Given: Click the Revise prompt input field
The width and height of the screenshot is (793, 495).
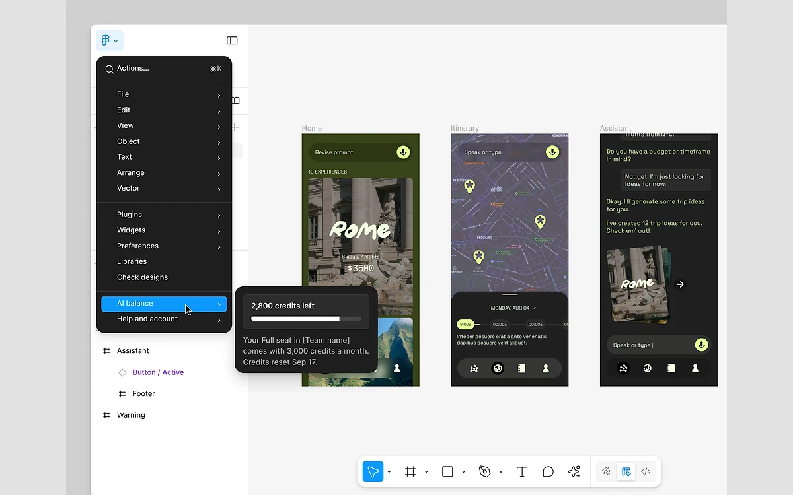Looking at the screenshot, I should pyautogui.click(x=361, y=152).
